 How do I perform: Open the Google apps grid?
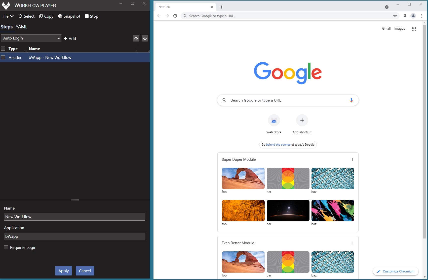point(414,29)
